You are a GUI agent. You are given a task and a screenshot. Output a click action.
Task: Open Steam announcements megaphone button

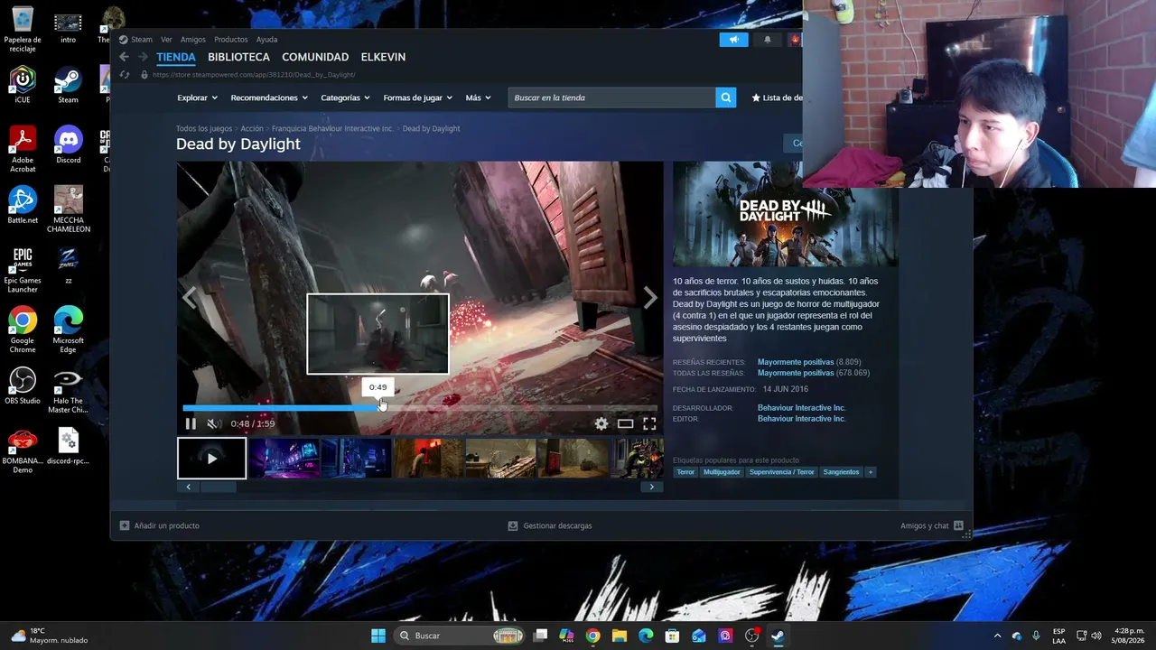733,40
